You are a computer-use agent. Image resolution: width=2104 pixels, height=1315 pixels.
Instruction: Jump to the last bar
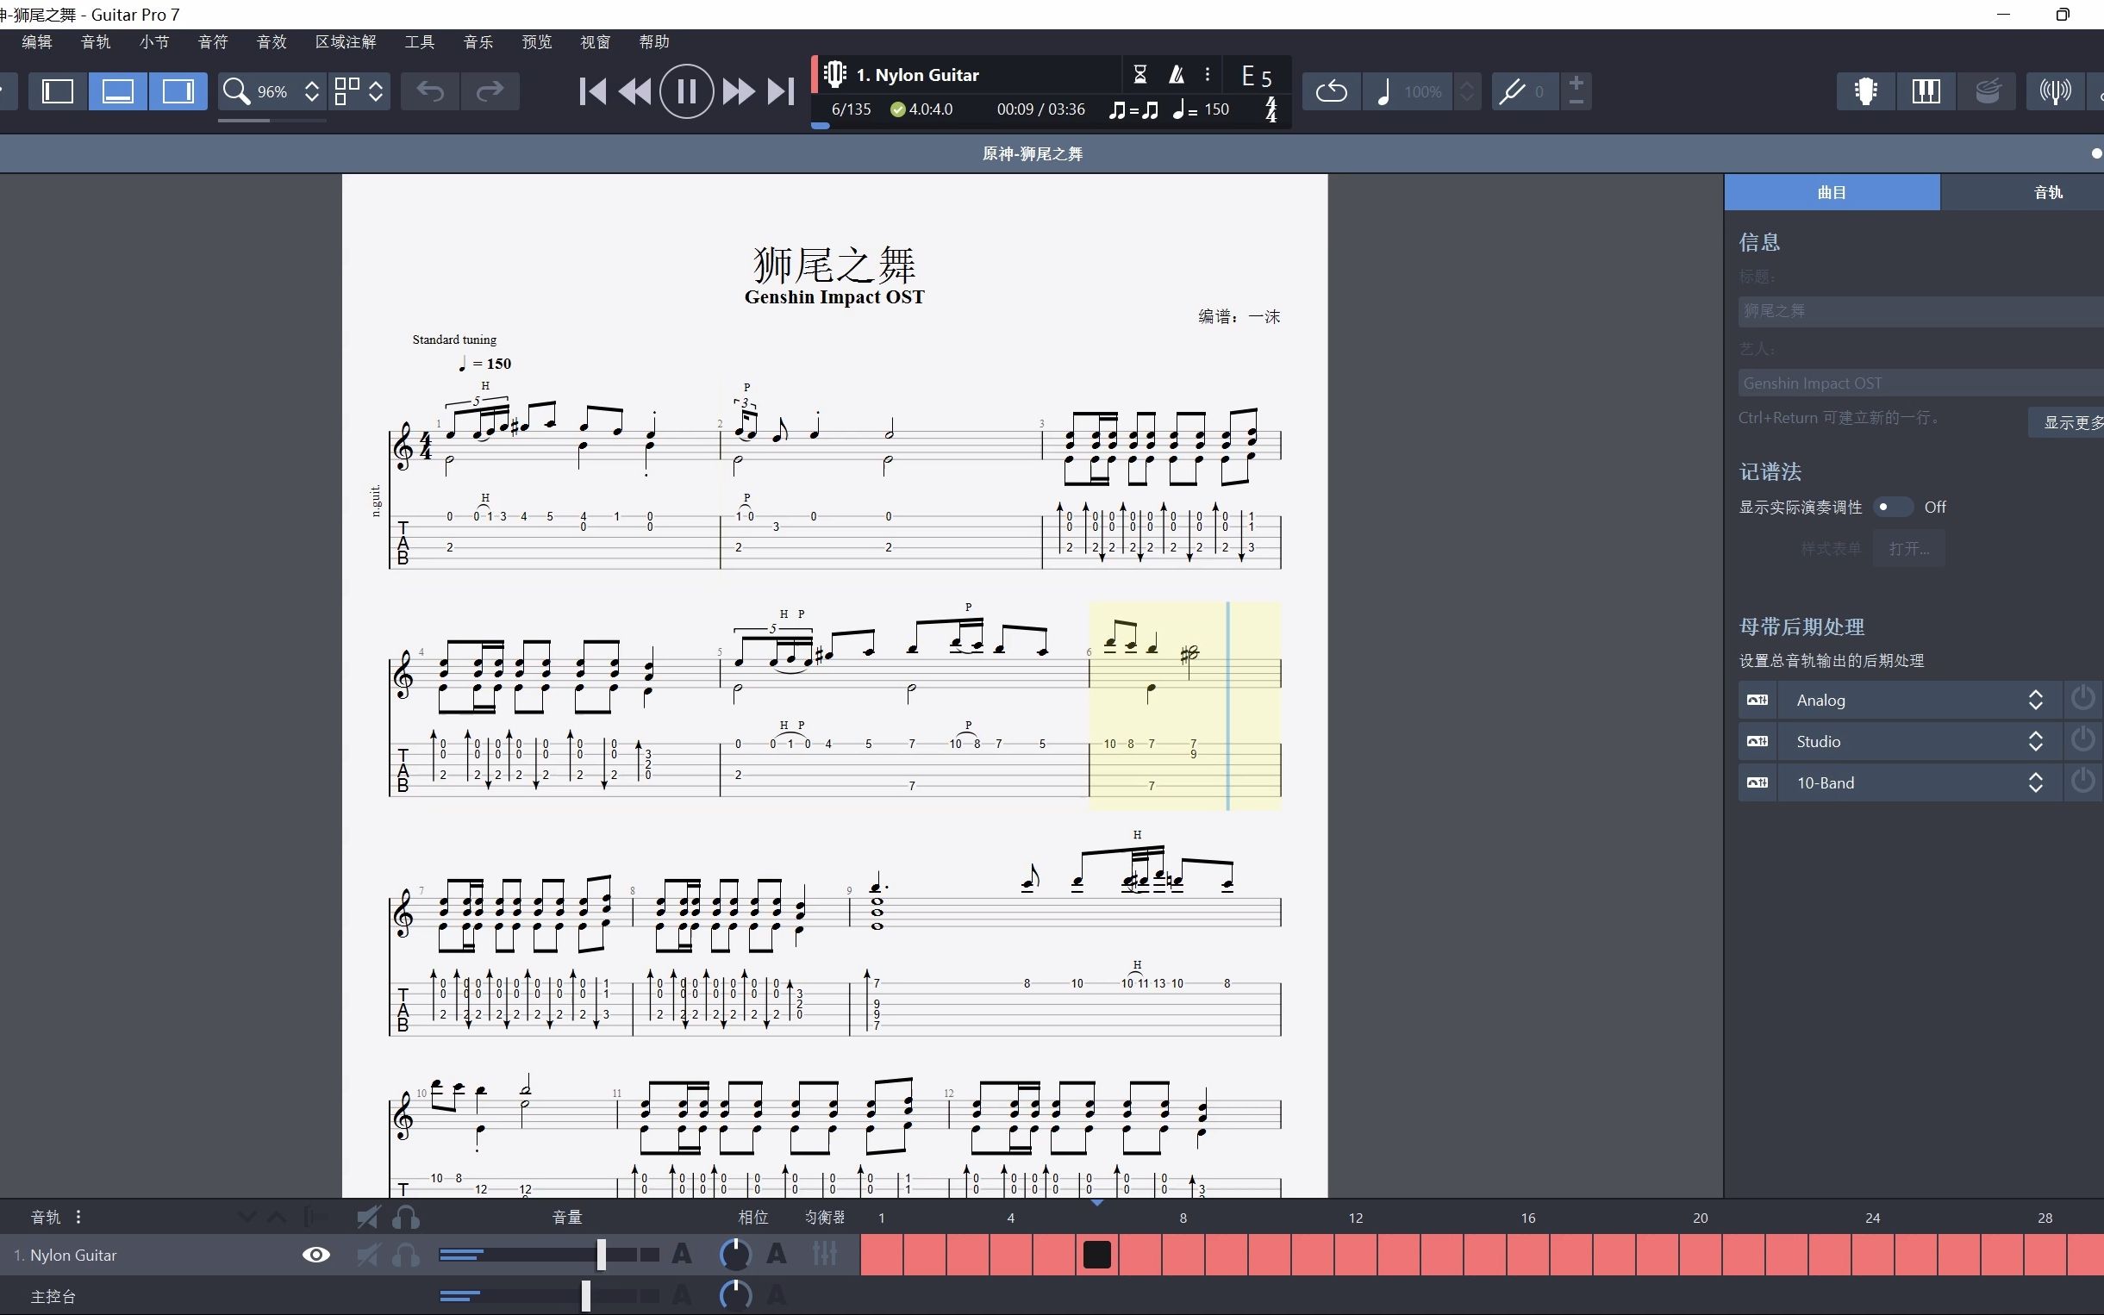pyautogui.click(x=780, y=91)
